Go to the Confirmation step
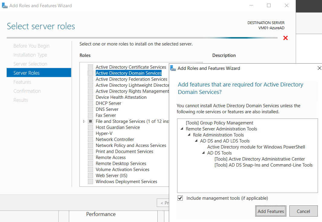Image resolution: width=322 pixels, height=222 pixels. pyautogui.click(x=27, y=91)
